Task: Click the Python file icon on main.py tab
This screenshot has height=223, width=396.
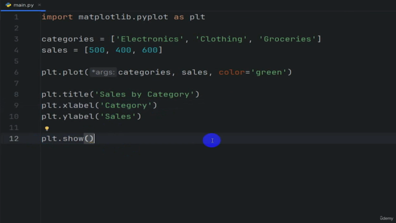Action: 8,5
